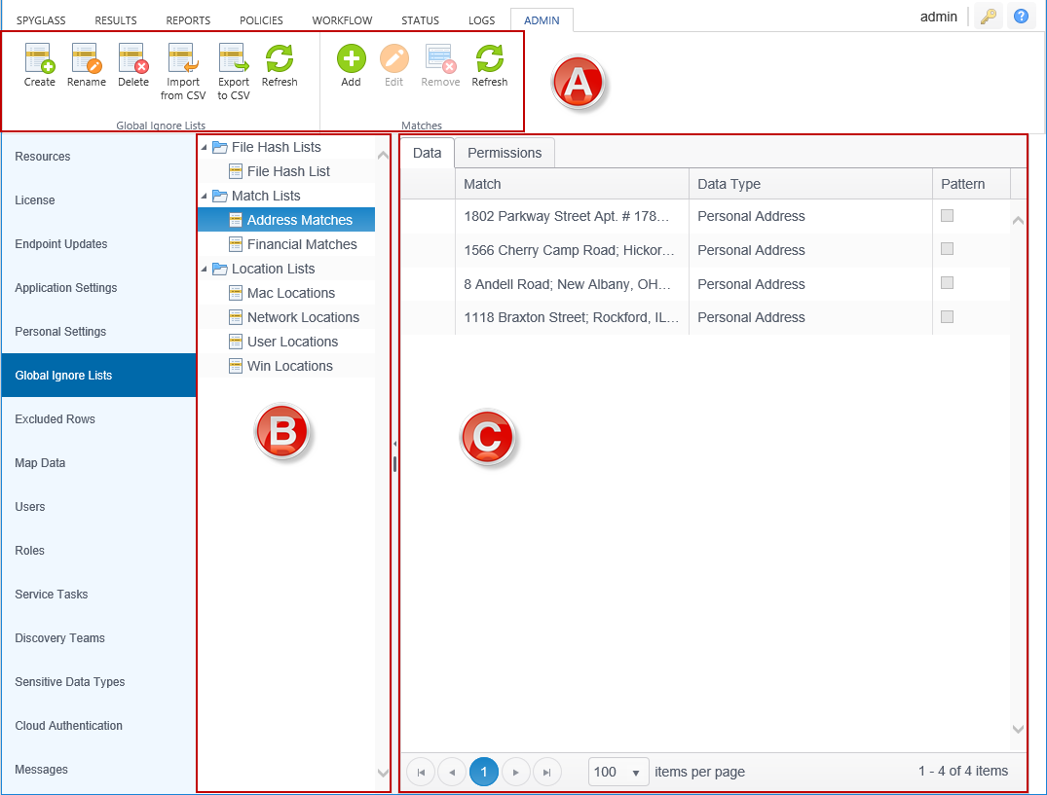Click the Delete list icon
Screen dimensions: 1047x795
click(132, 60)
